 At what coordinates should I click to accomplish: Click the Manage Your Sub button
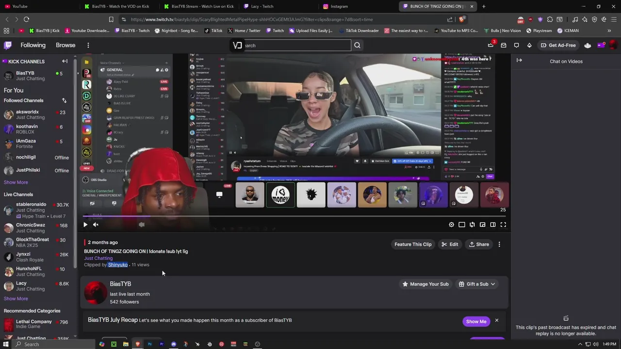pyautogui.click(x=425, y=284)
